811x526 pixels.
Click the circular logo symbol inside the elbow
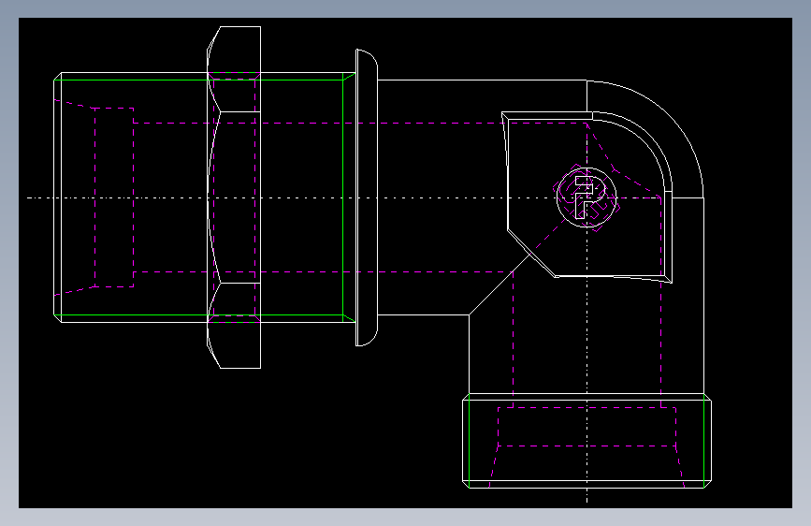coord(587,197)
